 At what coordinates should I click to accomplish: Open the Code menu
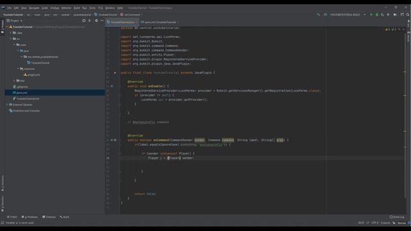tap(45, 8)
